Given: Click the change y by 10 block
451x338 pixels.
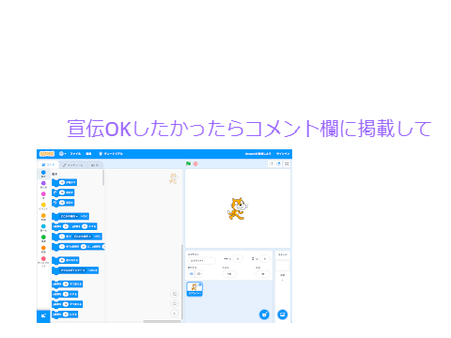Looking at the screenshot, I should coord(68,304).
